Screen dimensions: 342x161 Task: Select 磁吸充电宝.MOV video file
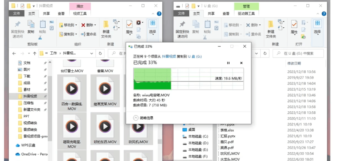72,131
